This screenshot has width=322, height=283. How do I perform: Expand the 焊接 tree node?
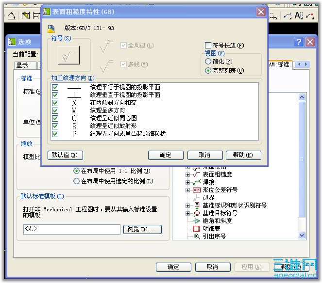(x=187, y=182)
